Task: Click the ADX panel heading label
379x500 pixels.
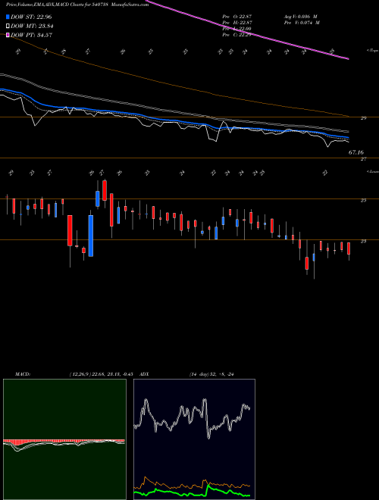Action: [145, 374]
